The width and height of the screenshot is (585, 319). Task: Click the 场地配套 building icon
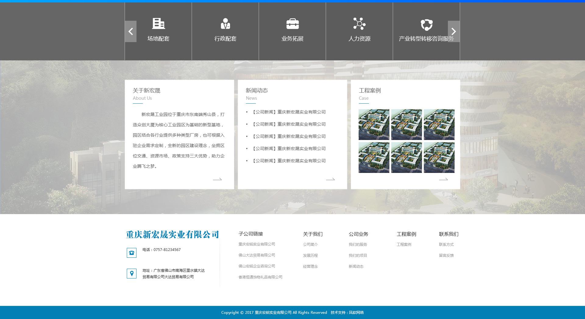click(x=158, y=23)
